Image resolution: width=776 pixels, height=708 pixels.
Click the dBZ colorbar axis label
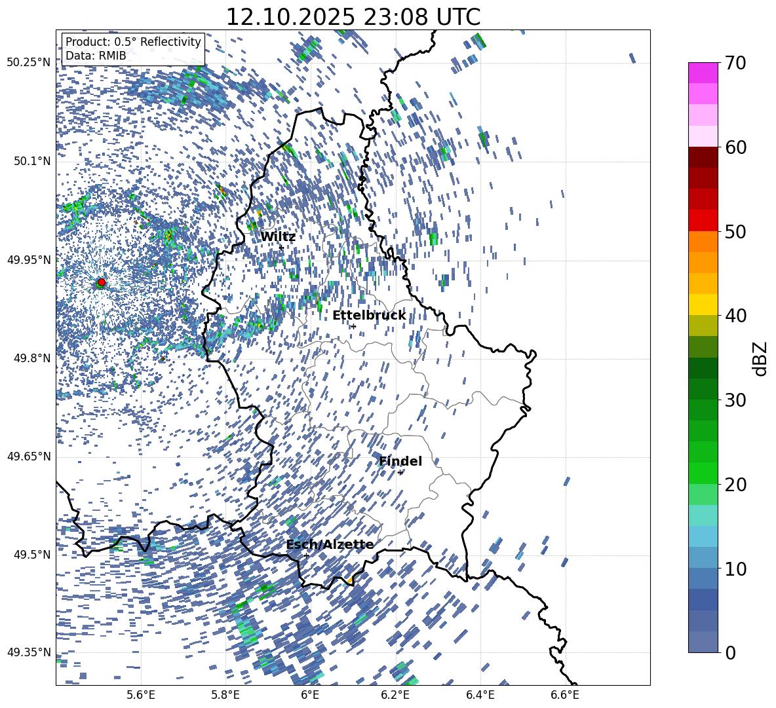tap(760, 358)
